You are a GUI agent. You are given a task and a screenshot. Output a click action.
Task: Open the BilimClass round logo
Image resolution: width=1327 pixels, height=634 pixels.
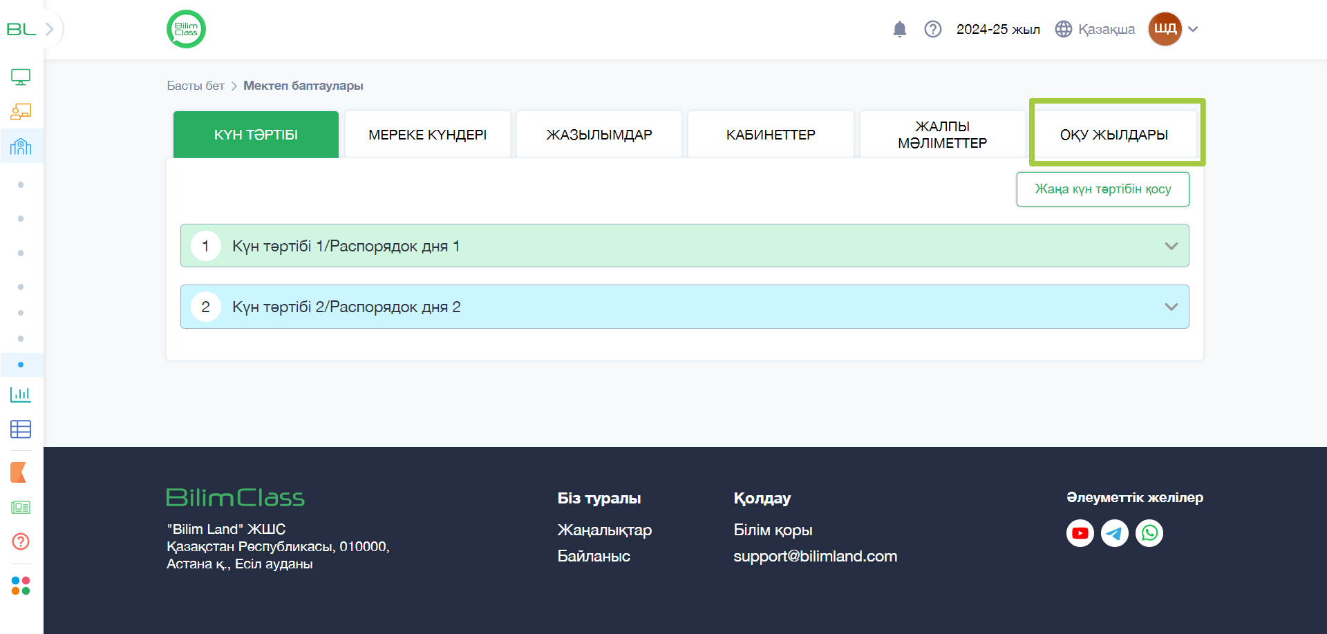186,29
